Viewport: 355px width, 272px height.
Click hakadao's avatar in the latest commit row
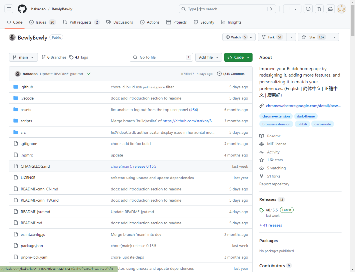(18, 74)
